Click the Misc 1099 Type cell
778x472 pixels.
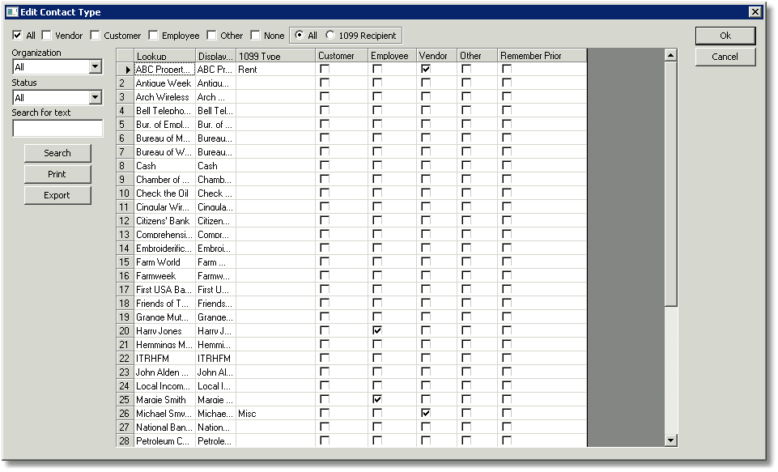pyautogui.click(x=276, y=413)
